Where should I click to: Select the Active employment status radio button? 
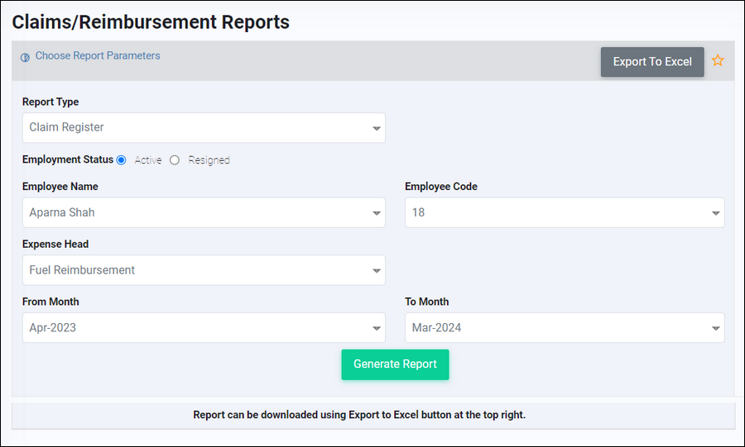tap(122, 160)
